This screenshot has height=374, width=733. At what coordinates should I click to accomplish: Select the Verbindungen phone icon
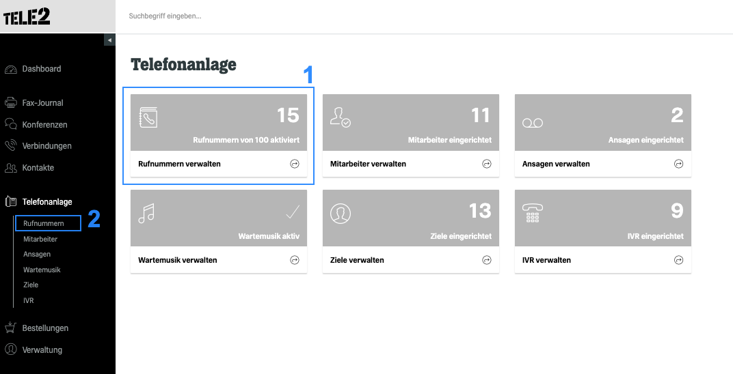pyautogui.click(x=11, y=146)
